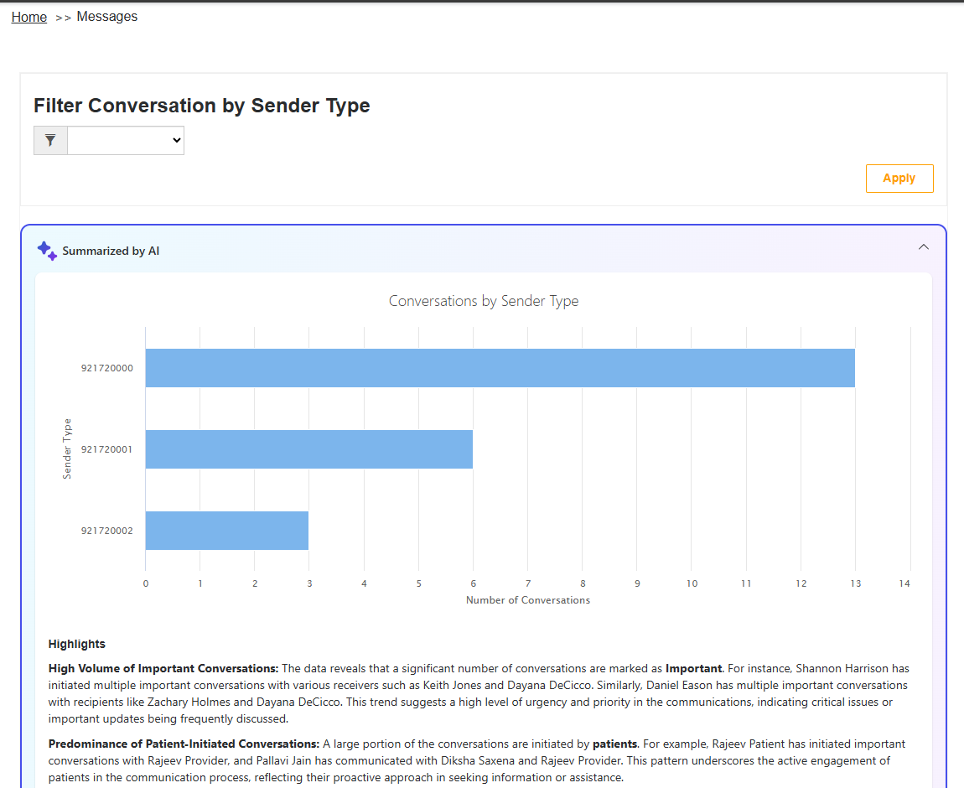
Task: Click the Number of Conversations axis title
Action: (527, 600)
